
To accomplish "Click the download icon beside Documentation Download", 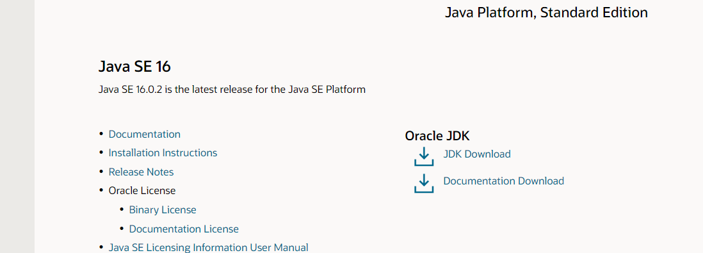I will coord(424,183).
